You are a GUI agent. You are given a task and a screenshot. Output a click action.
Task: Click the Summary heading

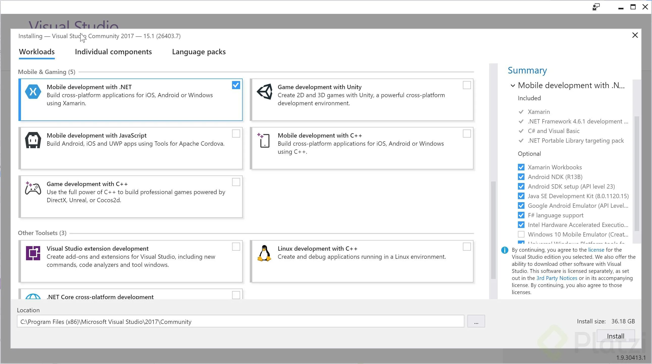coord(527,70)
